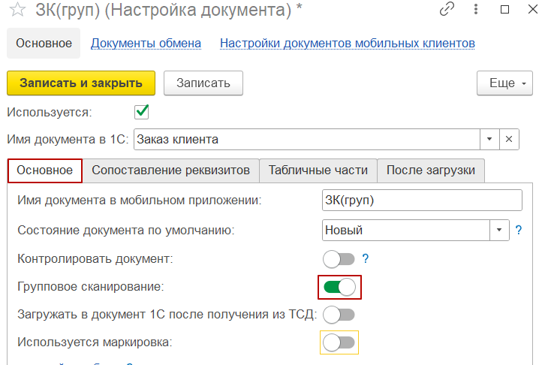Screen dimensions: 542x365
Task: Open the Документы обмена link
Action: click(146, 43)
